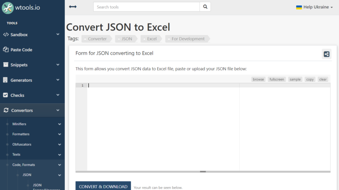Select the JSON tag link
This screenshot has height=190, width=339.
[x=126, y=39]
